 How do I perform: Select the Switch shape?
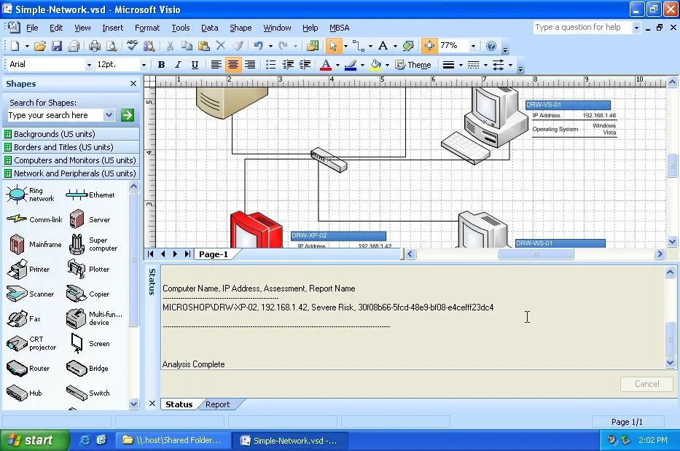coord(87,393)
